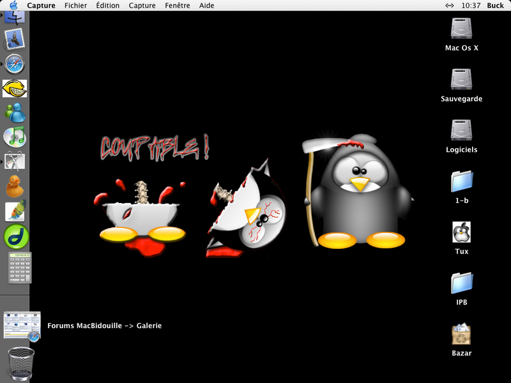
Task: Open the Édition menu
Action: 107,6
